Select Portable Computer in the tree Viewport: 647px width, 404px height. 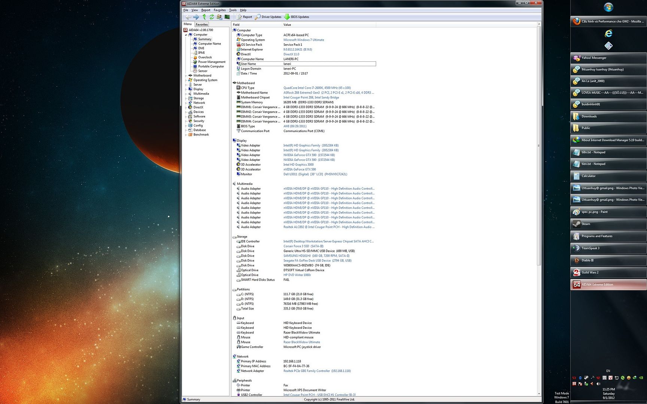(x=211, y=67)
